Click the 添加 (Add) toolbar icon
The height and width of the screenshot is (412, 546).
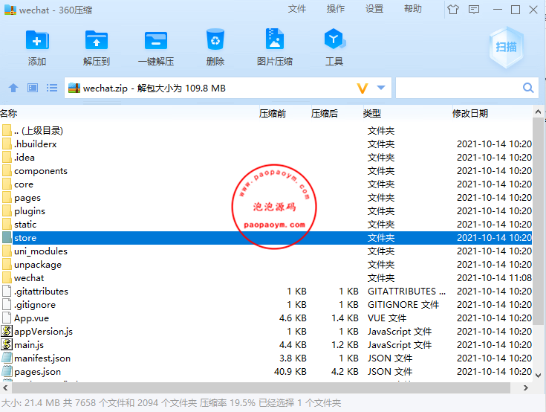click(x=37, y=41)
